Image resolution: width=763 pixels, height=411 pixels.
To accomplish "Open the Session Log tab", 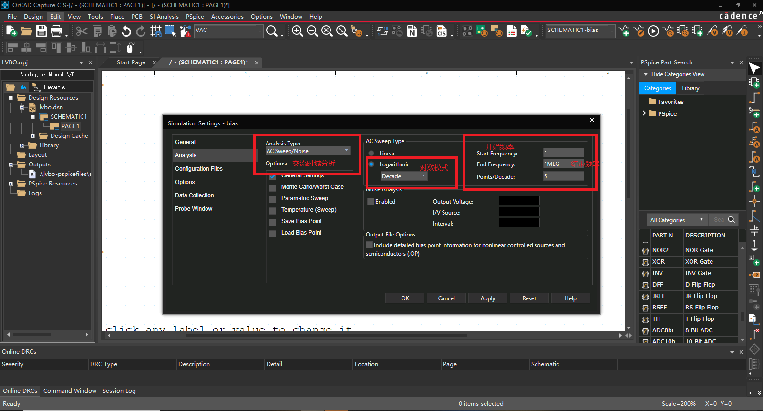I will (x=119, y=390).
